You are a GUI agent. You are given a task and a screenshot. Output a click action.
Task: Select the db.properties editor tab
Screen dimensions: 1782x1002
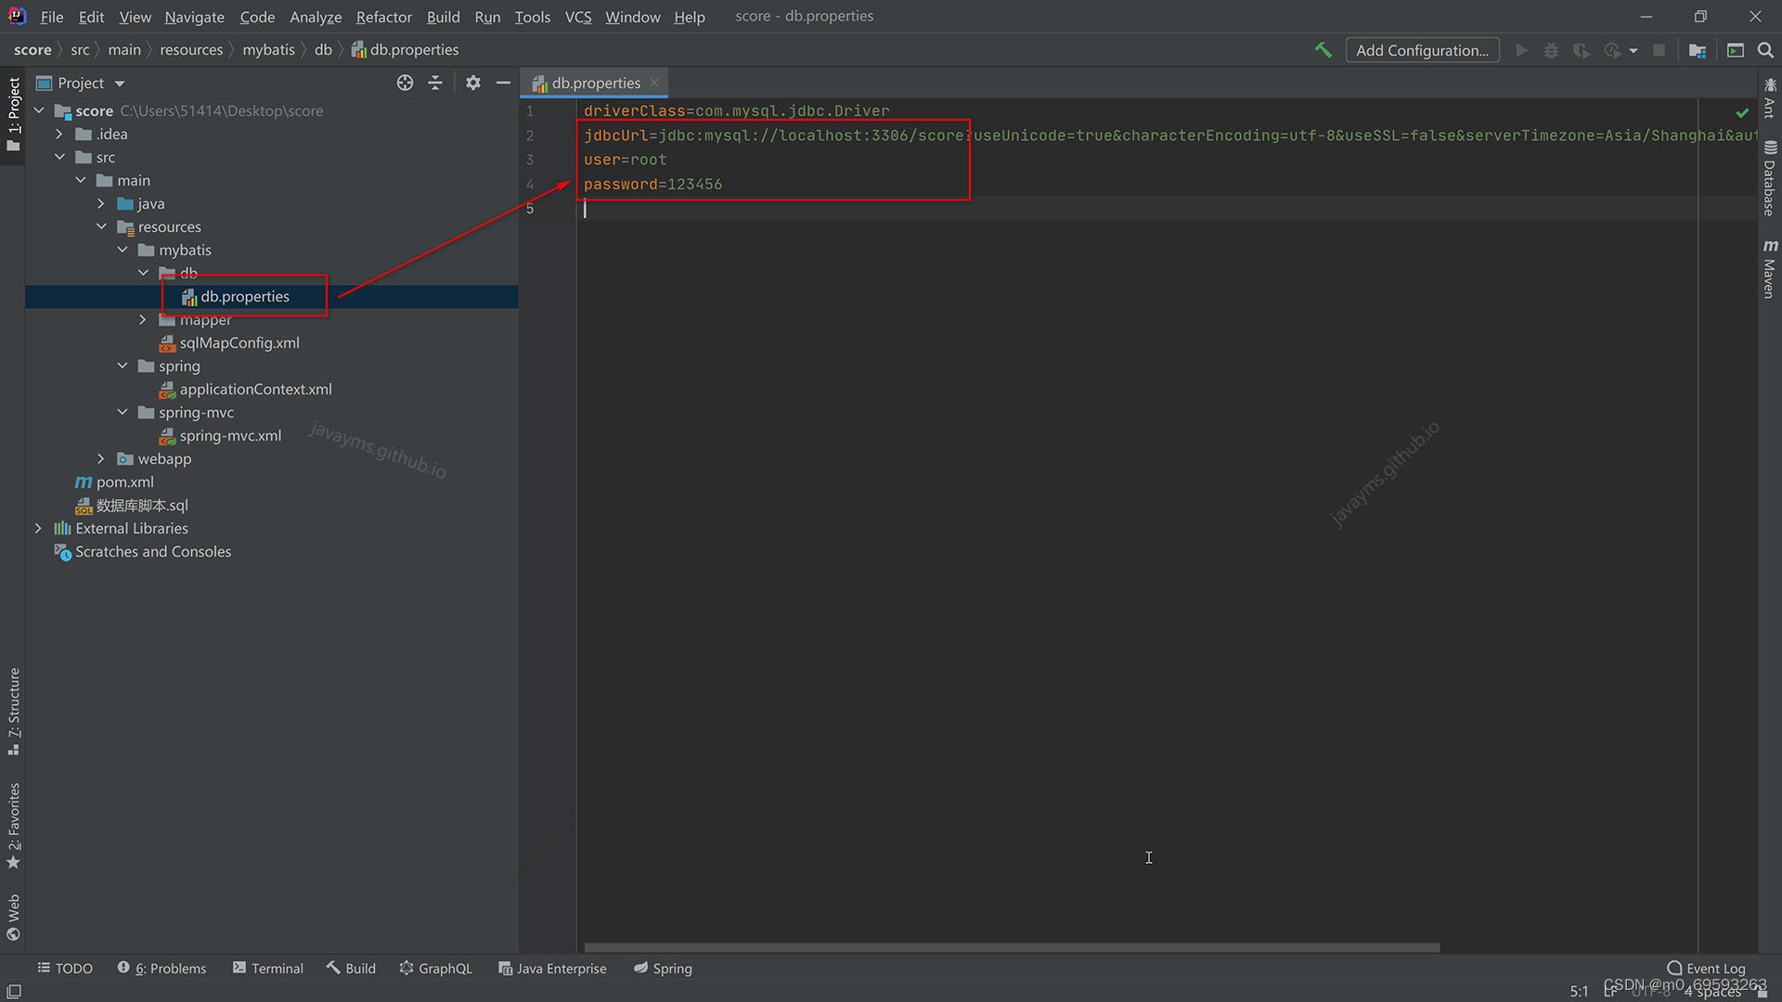point(595,83)
